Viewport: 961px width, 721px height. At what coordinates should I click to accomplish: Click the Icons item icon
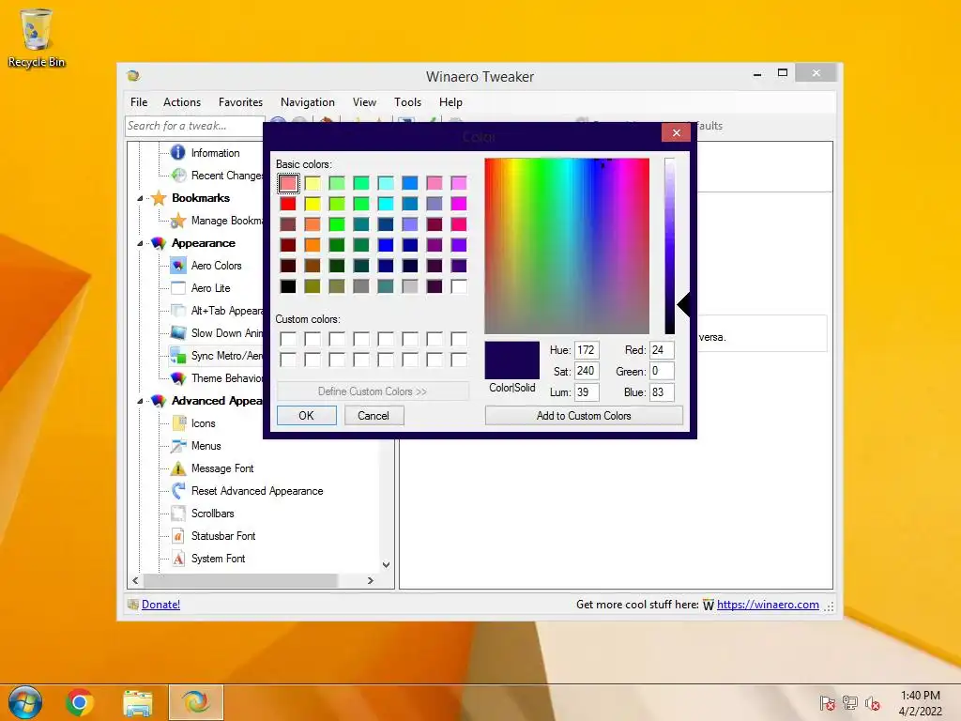coord(178,423)
